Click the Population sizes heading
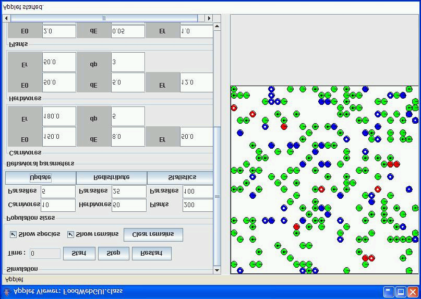The width and height of the screenshot is (421, 299). 30,218
